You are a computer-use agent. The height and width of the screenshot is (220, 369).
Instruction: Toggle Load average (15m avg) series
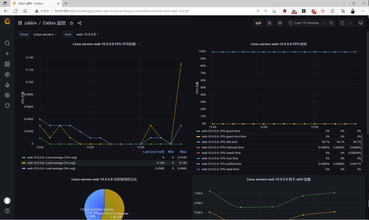52,157
